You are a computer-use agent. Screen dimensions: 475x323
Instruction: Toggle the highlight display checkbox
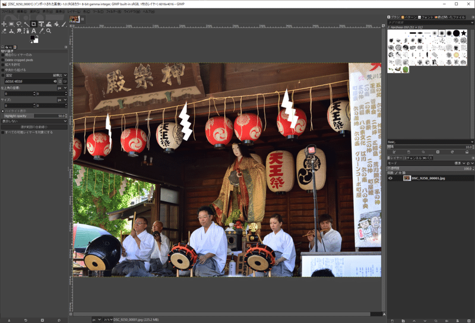pyautogui.click(x=3, y=111)
